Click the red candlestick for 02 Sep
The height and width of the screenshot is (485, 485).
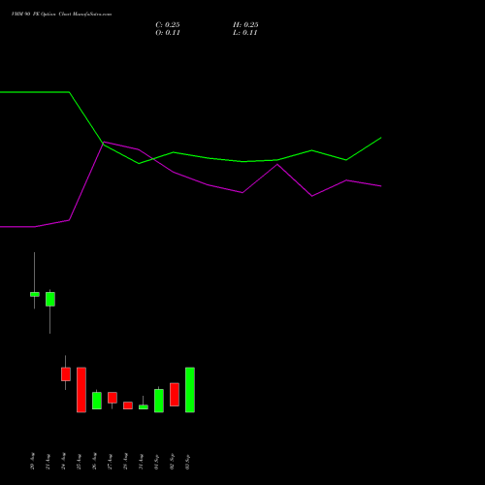point(175,395)
